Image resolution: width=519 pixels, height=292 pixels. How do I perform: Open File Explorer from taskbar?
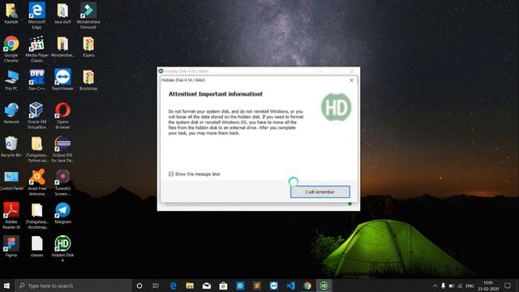[x=190, y=286]
